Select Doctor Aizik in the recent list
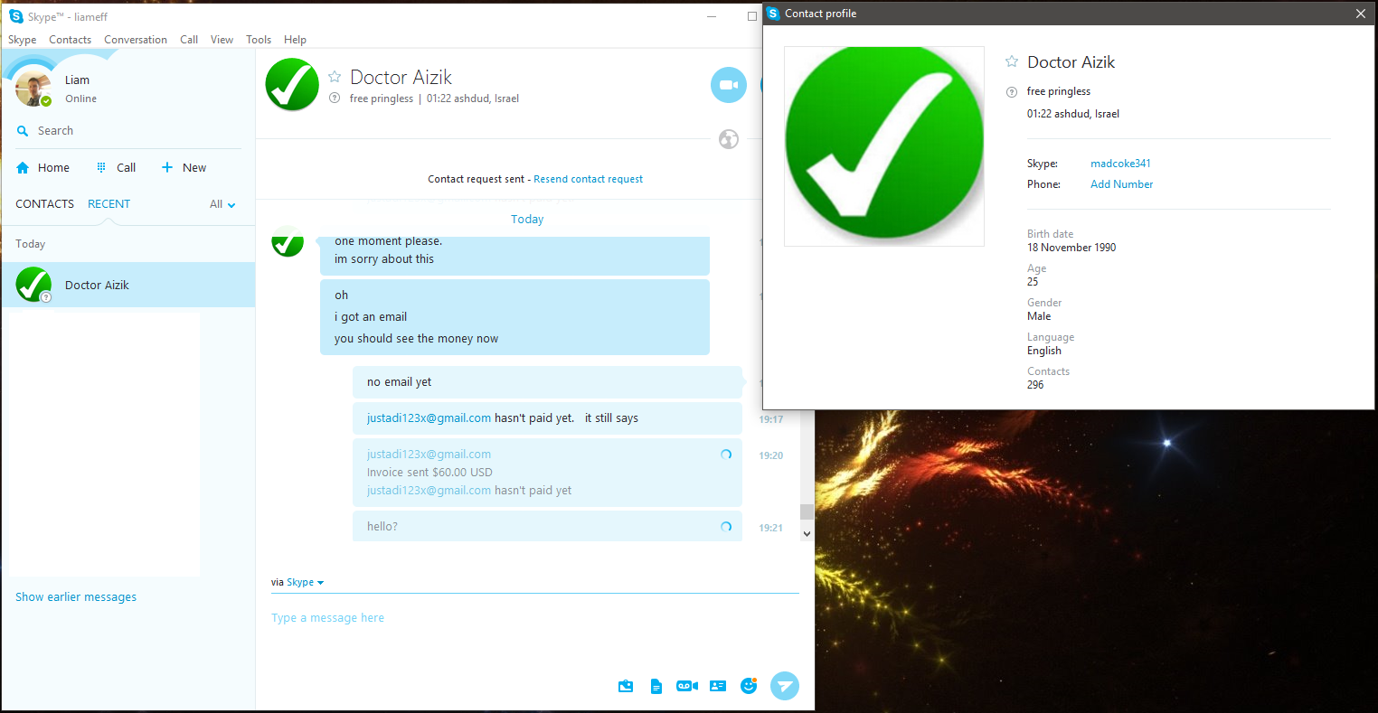Screen dimensions: 1378x713 pyautogui.click(x=128, y=285)
